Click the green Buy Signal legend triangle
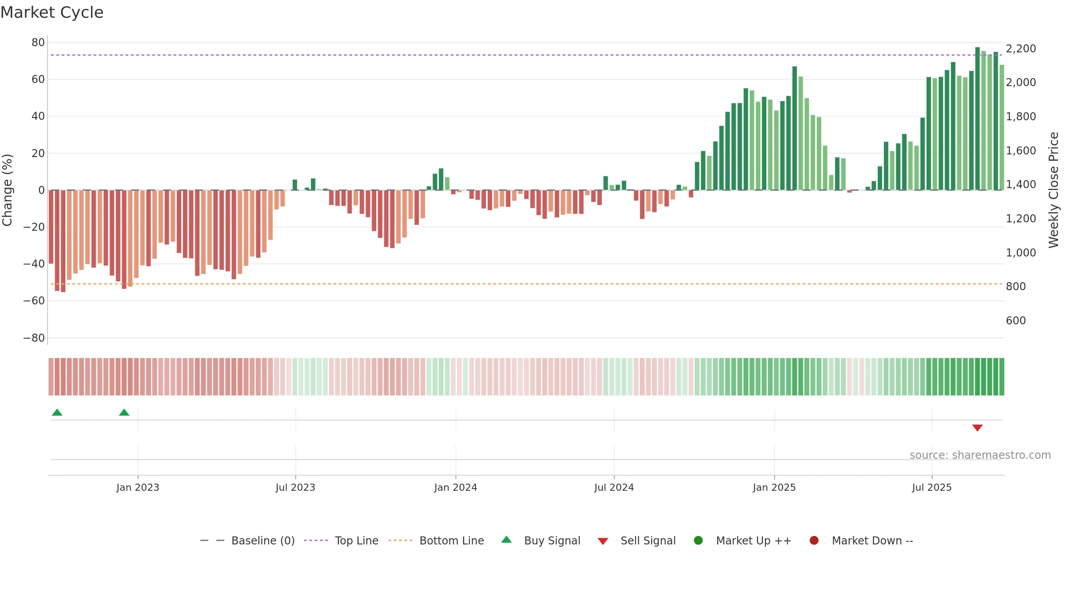1066x599 pixels. tap(506, 540)
